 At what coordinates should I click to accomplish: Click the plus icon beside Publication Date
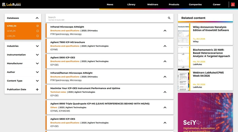(x=37, y=89)
